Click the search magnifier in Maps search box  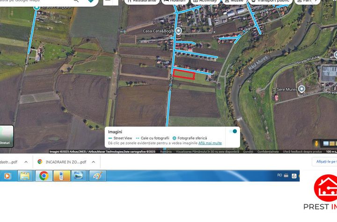pyautogui.click(x=76, y=1)
